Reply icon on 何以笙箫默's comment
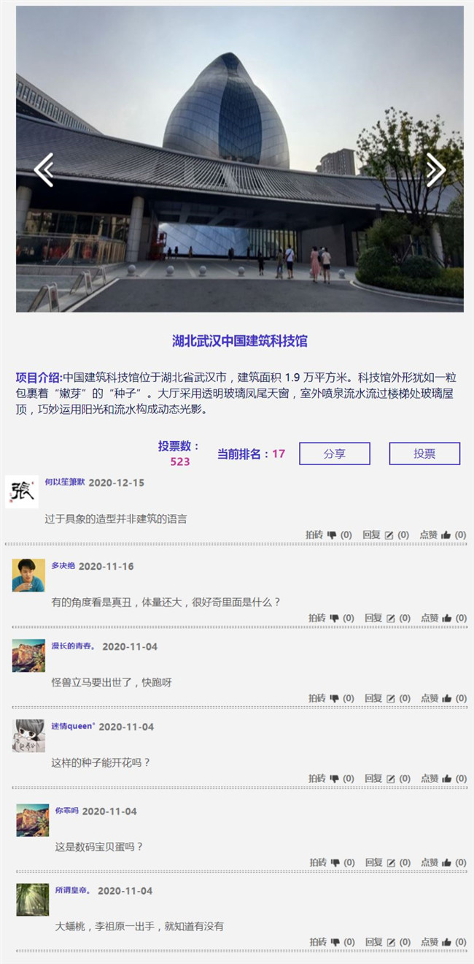Image resolution: width=474 pixels, height=964 pixels. coord(389,535)
